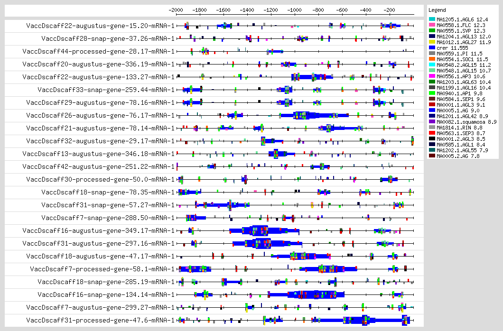This screenshot has width=503, height=331.
Task: Click the blue crer 11.555 legend swatch
Action: coord(432,48)
